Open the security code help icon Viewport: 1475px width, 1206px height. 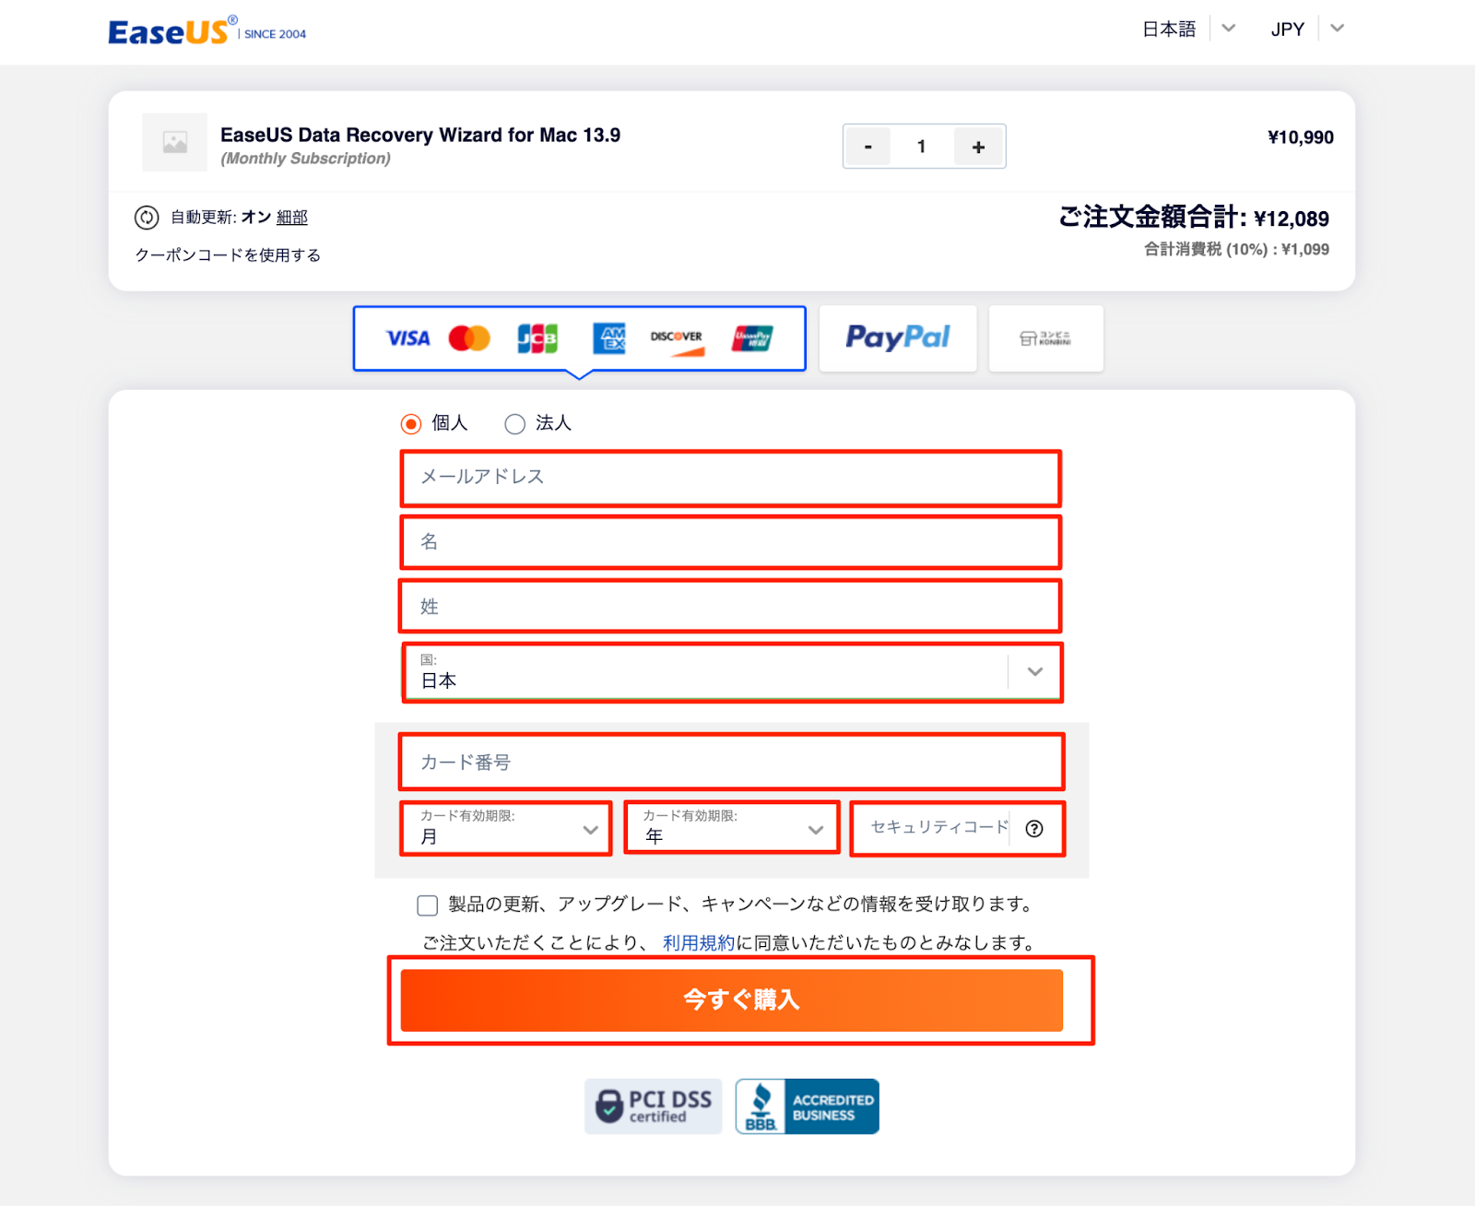(1034, 829)
